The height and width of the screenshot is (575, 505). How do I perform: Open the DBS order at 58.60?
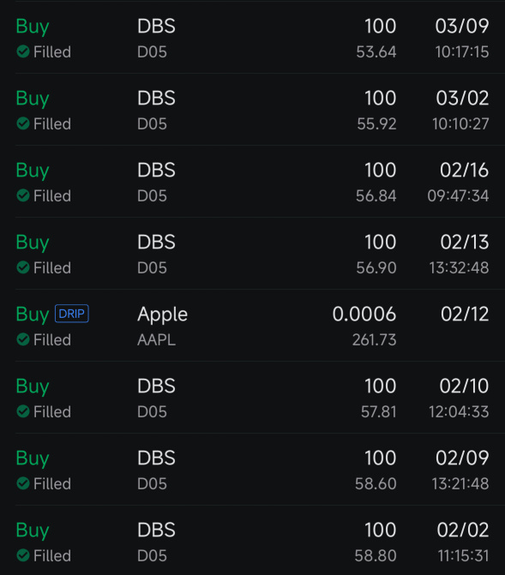(252, 469)
